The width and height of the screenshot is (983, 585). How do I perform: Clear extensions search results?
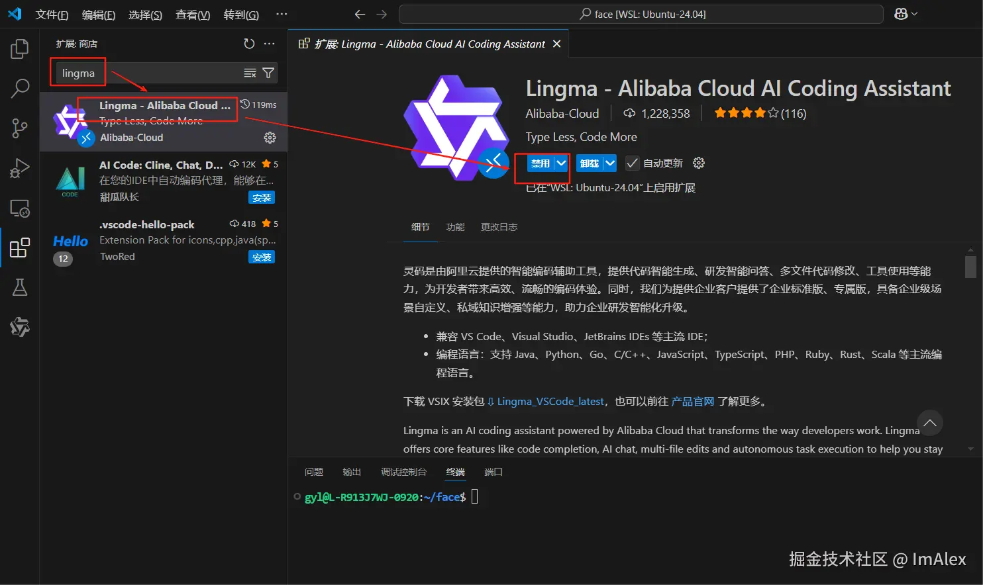click(250, 73)
